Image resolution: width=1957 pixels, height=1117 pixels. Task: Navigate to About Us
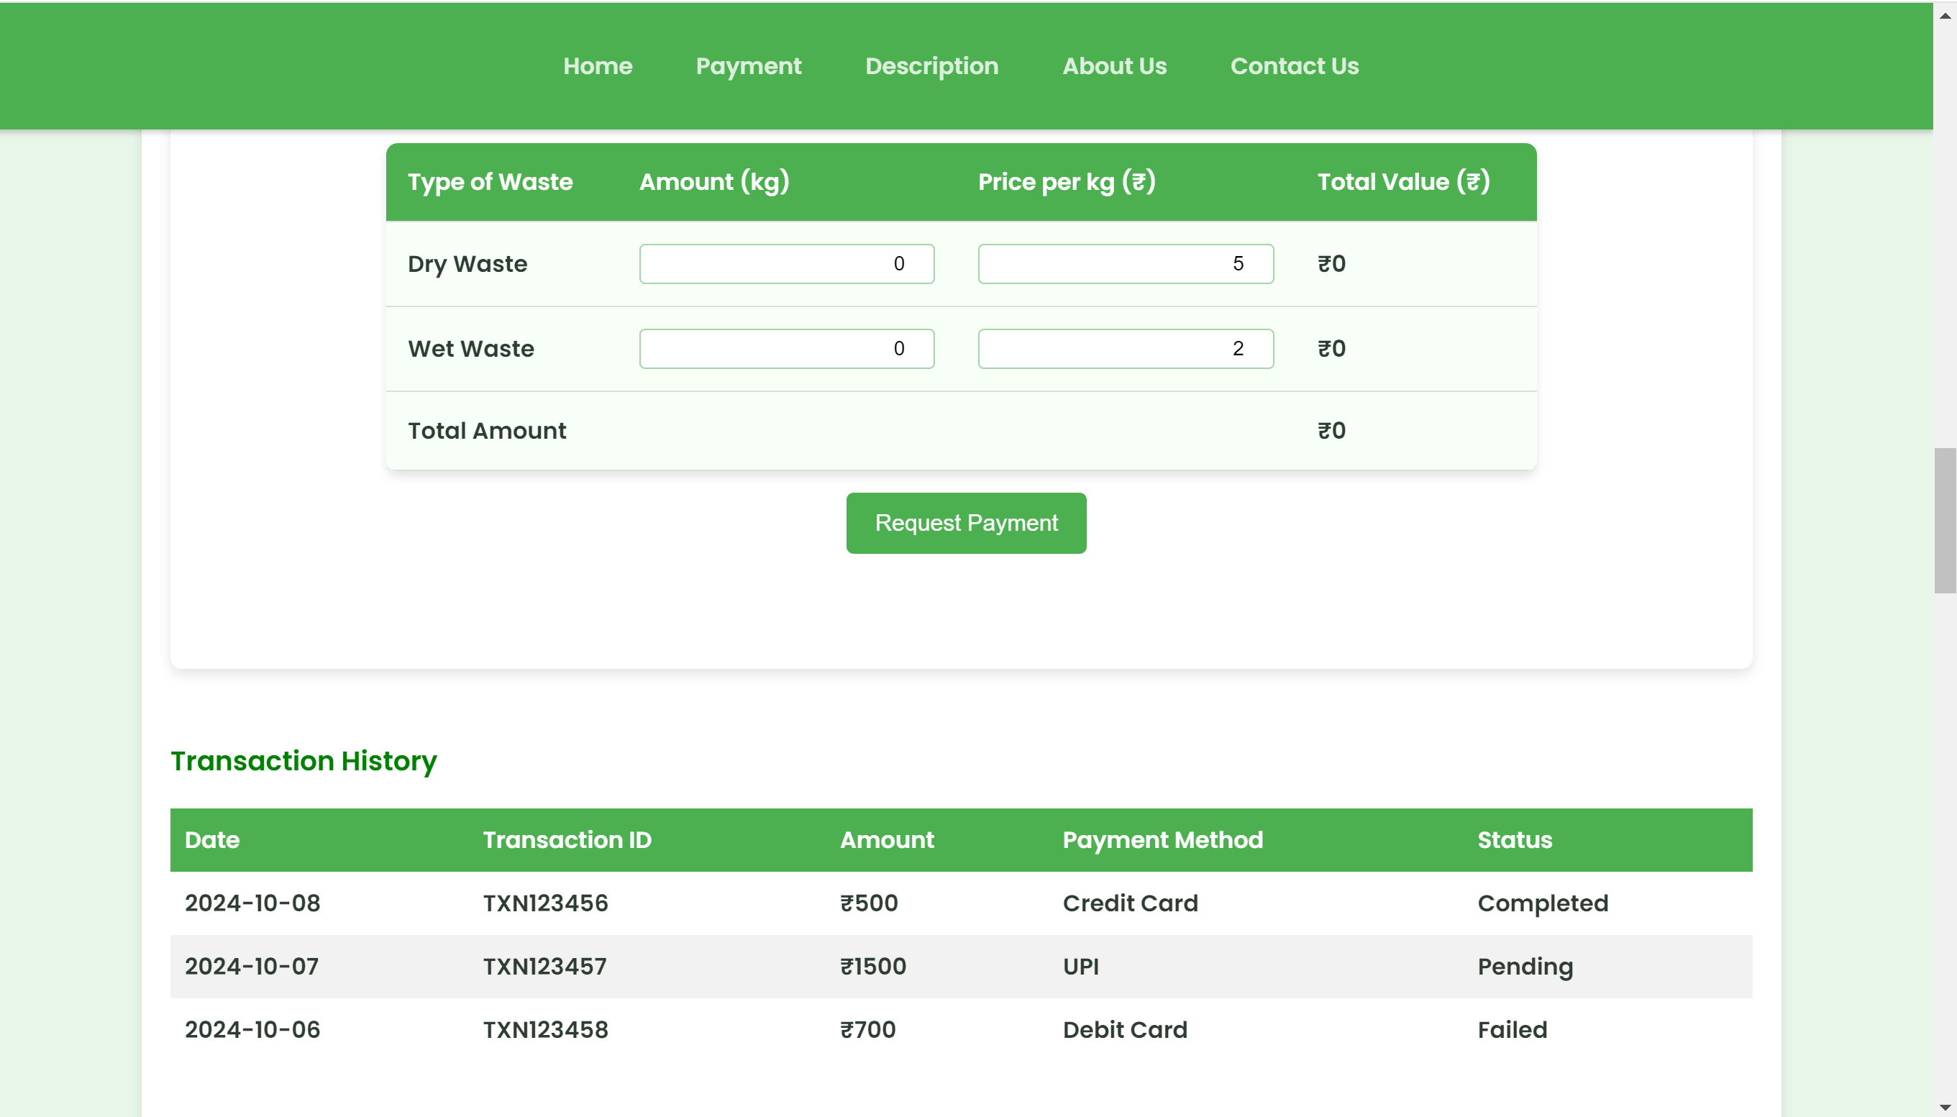pyautogui.click(x=1114, y=66)
